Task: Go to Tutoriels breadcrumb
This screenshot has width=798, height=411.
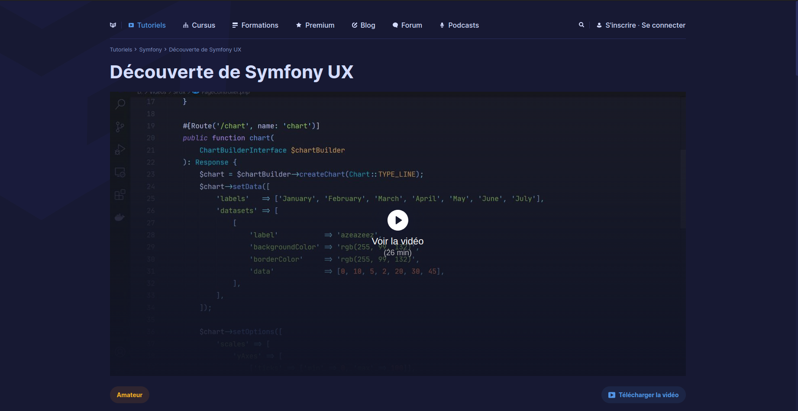Action: 121,50
